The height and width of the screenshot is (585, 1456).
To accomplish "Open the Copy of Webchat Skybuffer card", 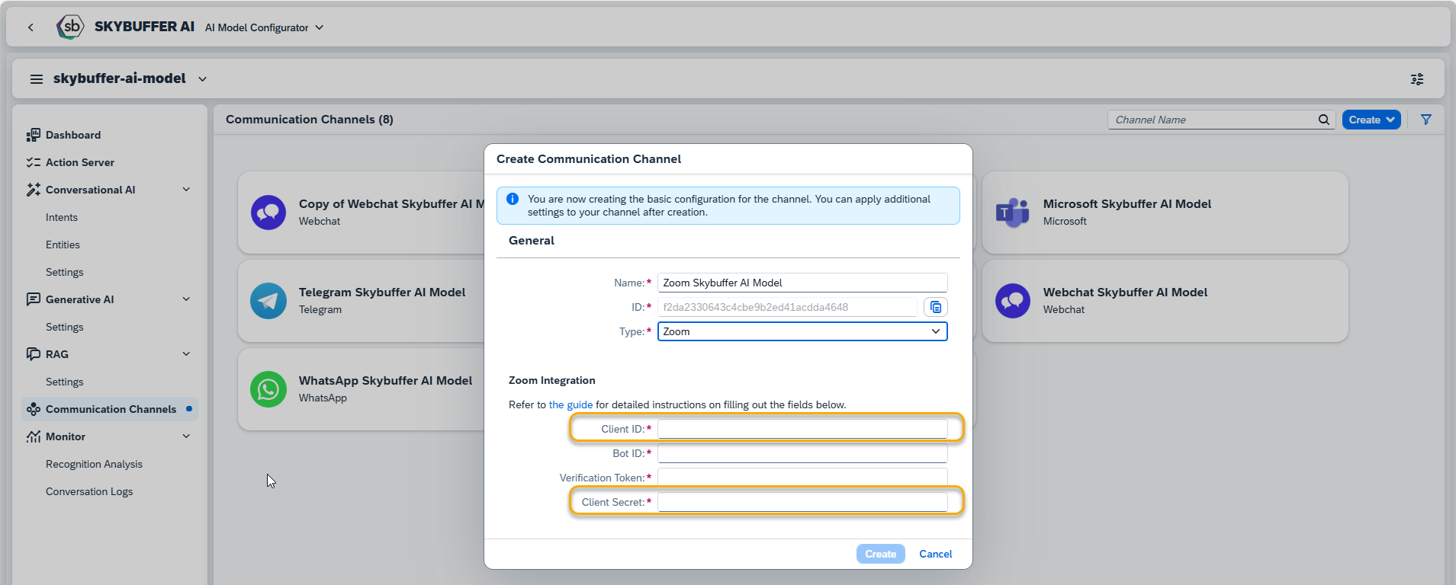I will pos(361,213).
